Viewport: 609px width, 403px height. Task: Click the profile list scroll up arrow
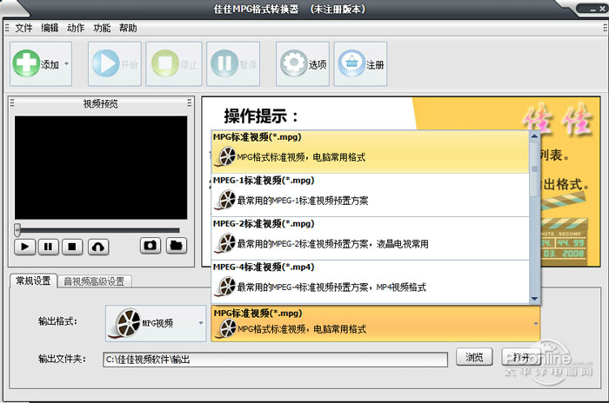(534, 136)
